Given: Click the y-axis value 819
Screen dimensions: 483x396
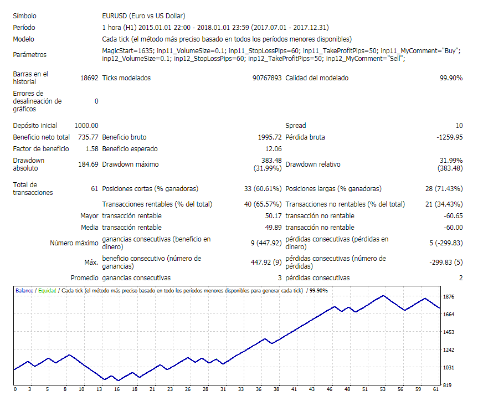Looking at the screenshot, I should click(x=449, y=385).
